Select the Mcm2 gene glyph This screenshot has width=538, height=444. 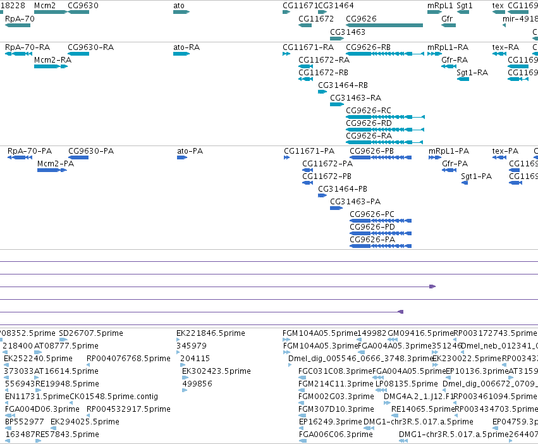tap(51, 12)
